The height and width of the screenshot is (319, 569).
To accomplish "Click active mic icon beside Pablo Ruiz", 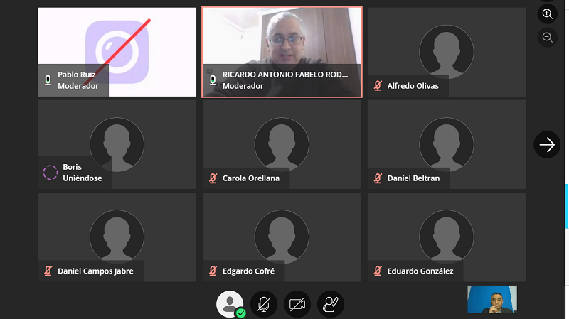I will (x=48, y=80).
